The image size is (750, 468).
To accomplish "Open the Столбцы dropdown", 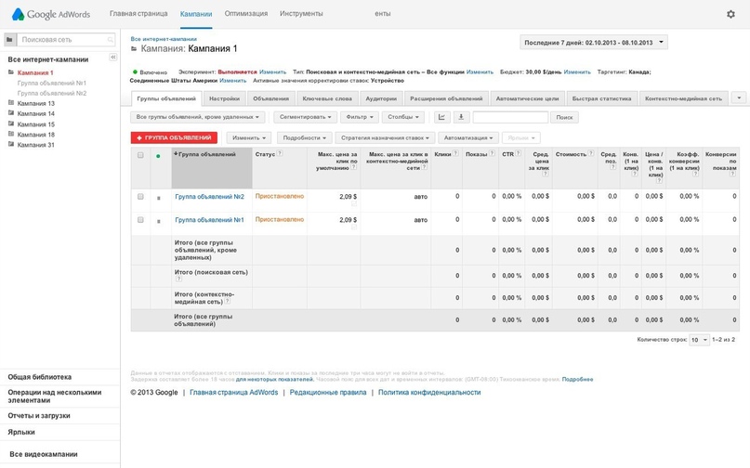I will [x=402, y=117].
